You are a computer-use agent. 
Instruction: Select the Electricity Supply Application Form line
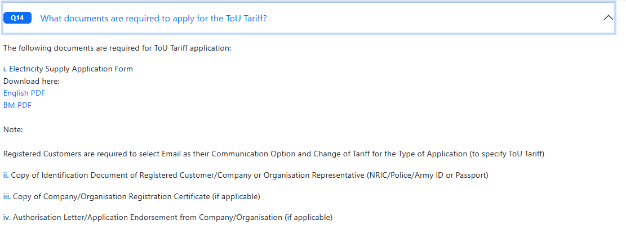click(68, 69)
